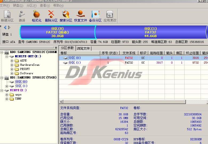Click the 文件系统 column header
208x144 pixels.
click(x=129, y=53)
